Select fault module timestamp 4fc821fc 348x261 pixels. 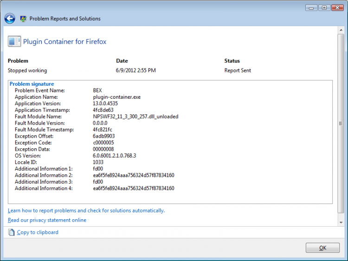103,129
